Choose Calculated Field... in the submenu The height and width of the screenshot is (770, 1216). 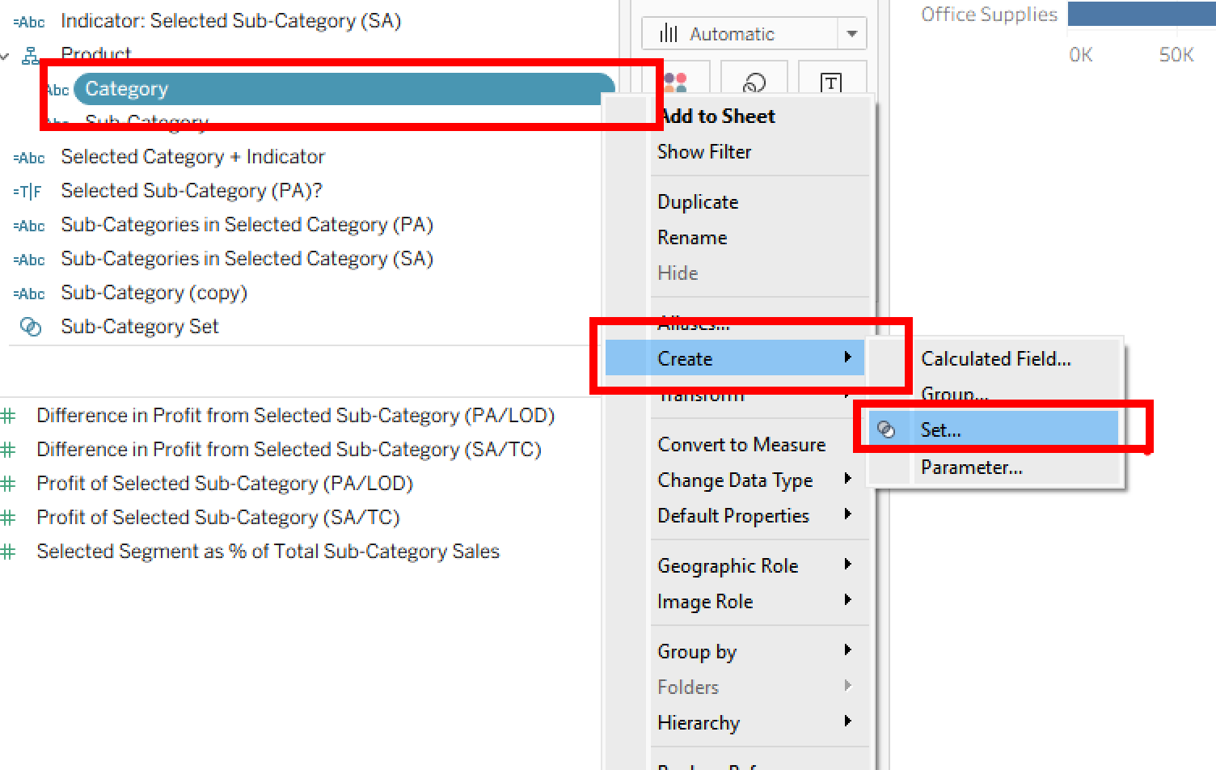pos(996,359)
